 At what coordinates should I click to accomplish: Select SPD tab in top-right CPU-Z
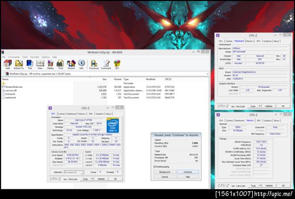coord(258,41)
